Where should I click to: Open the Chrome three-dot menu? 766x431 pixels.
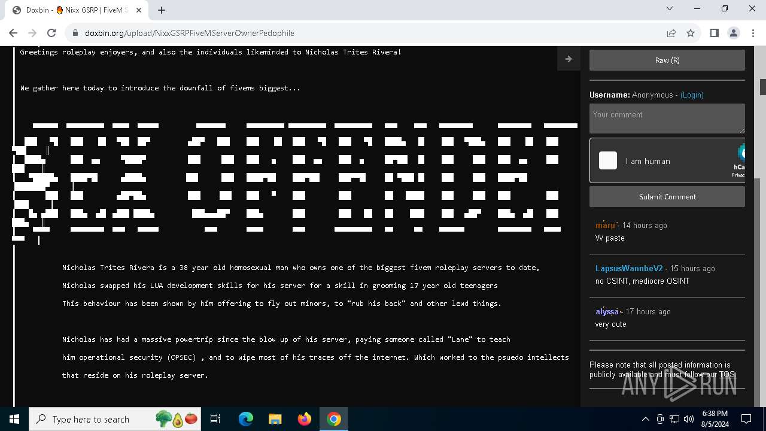tap(752, 33)
